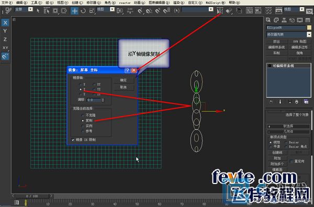The image size is (314, 207).
Task: Switch to the Motion command panel
Action: click(292, 20)
